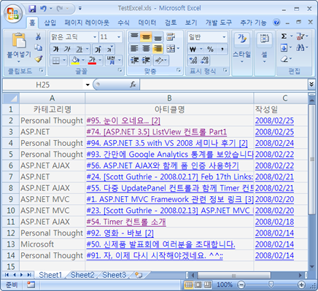Image resolution: width=318 pixels, height=291 pixels.
Task: Save the workbook from quick access toolbar
Action: (x=32, y=9)
